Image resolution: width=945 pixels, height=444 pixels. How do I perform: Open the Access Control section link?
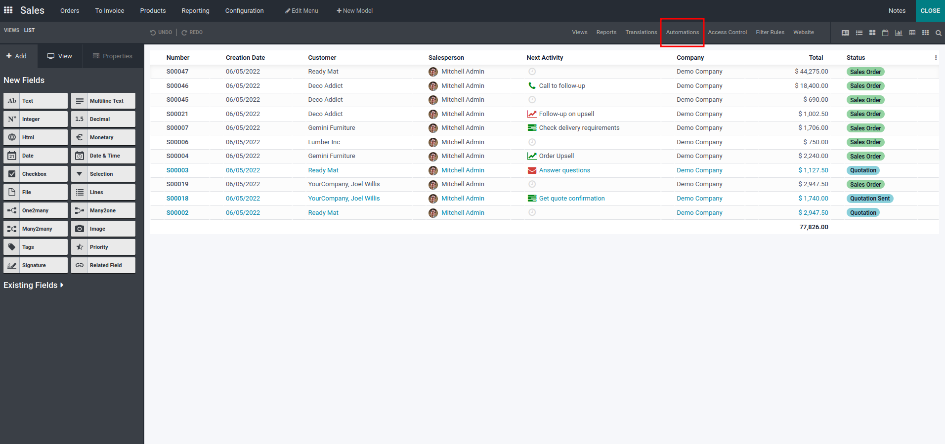727,32
